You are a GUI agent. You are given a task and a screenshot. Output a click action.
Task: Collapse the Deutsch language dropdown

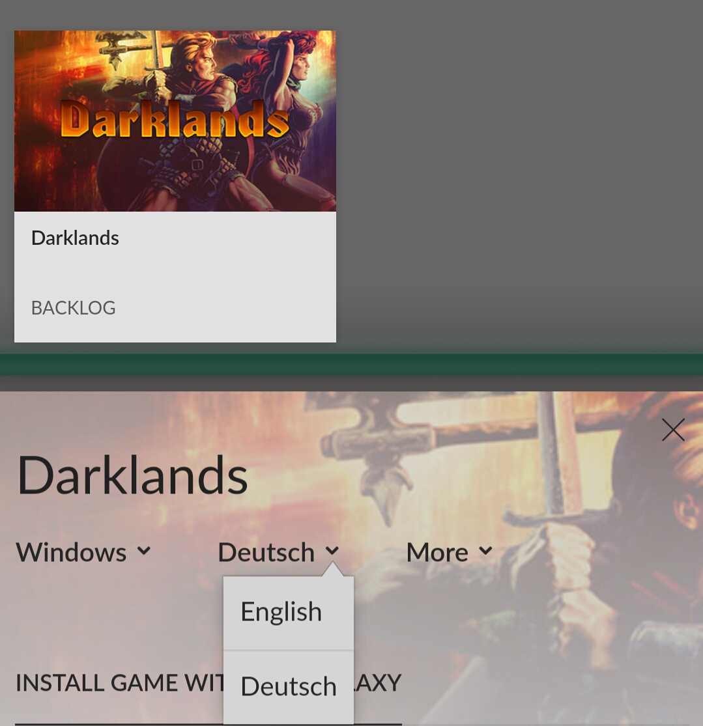[278, 552]
